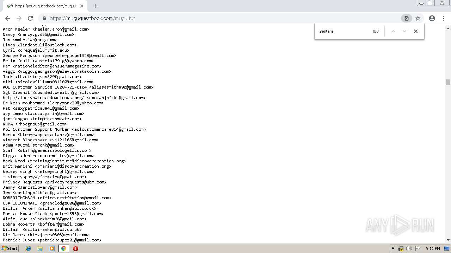Close the find bar
This screenshot has width=451, height=253.
[x=416, y=31]
